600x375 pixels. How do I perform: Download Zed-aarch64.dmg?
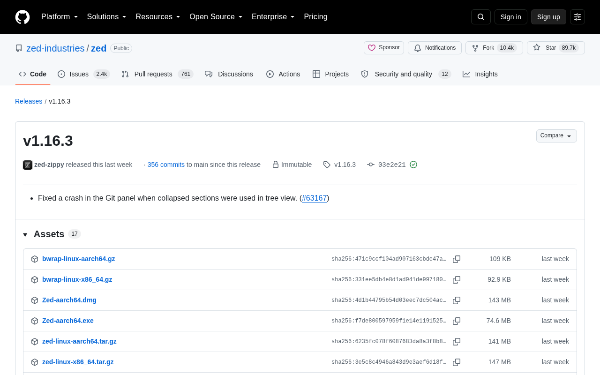click(x=69, y=300)
